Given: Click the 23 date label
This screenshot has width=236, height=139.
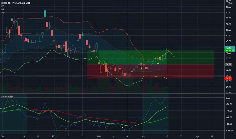Looking at the screenshot, I should pos(181,136).
